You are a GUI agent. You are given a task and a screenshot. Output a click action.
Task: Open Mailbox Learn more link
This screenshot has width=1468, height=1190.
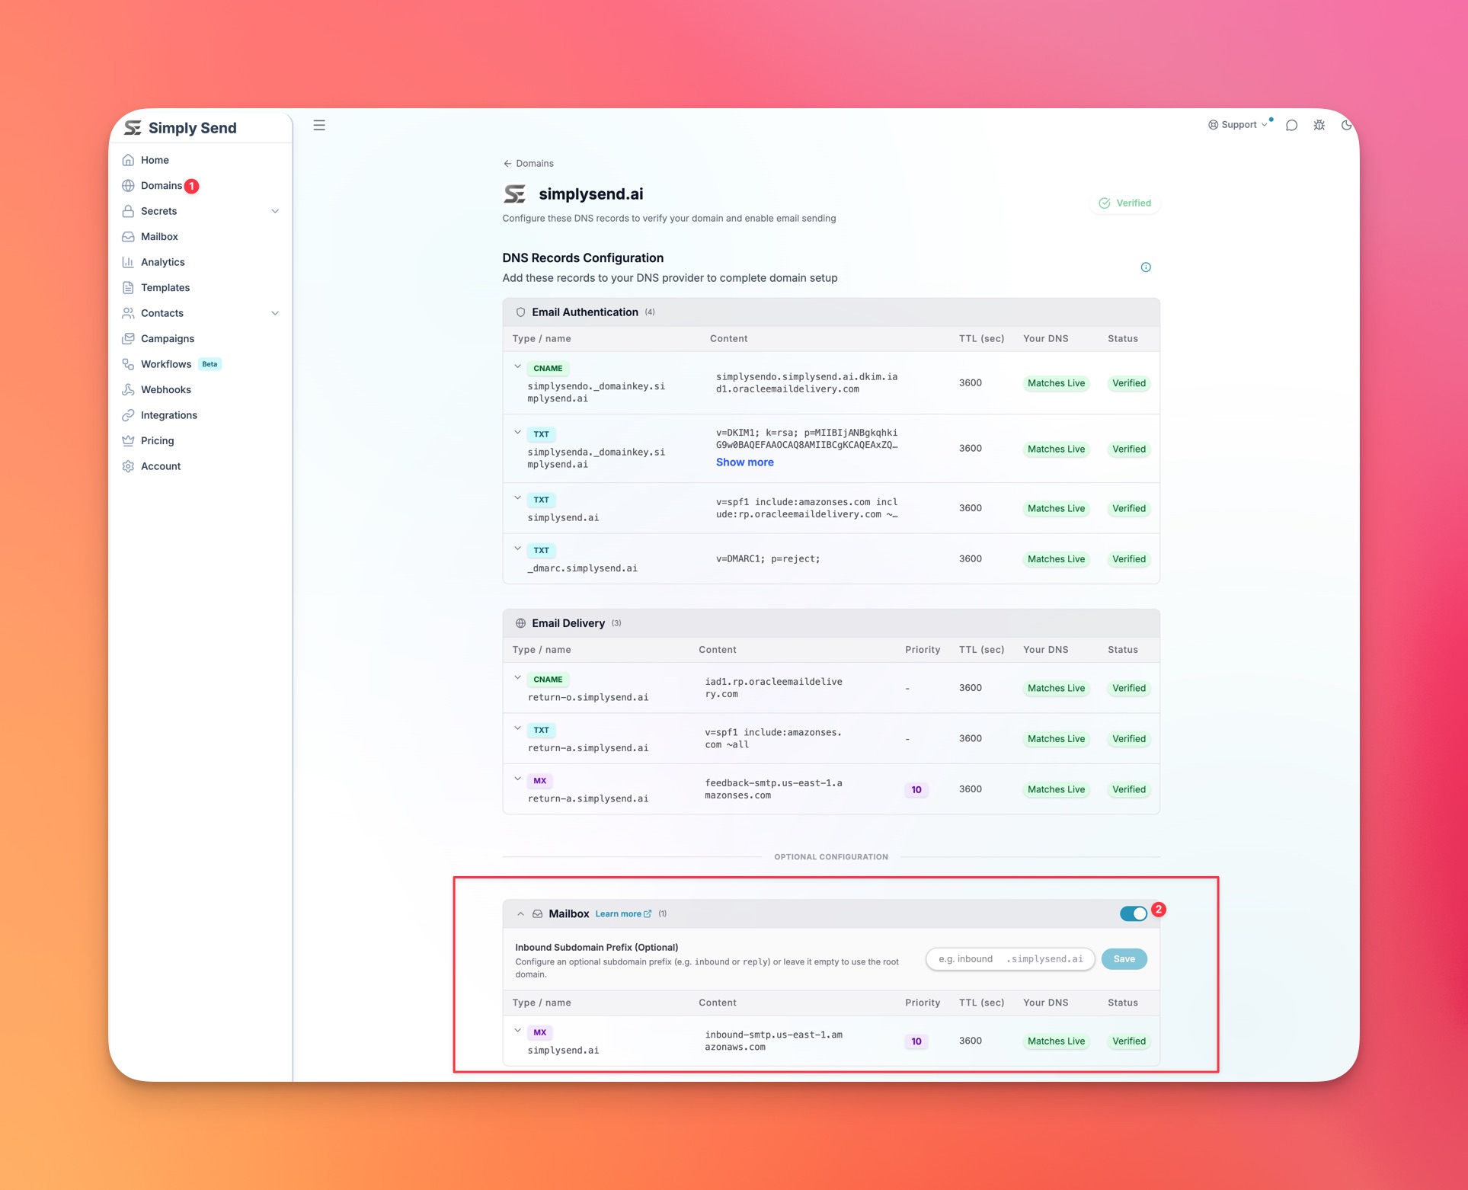coord(623,914)
